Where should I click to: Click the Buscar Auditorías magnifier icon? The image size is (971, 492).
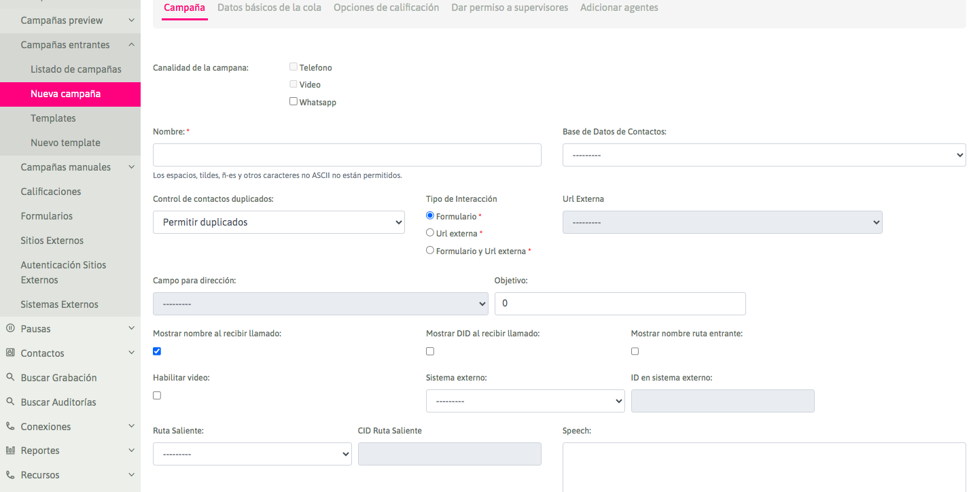10,402
